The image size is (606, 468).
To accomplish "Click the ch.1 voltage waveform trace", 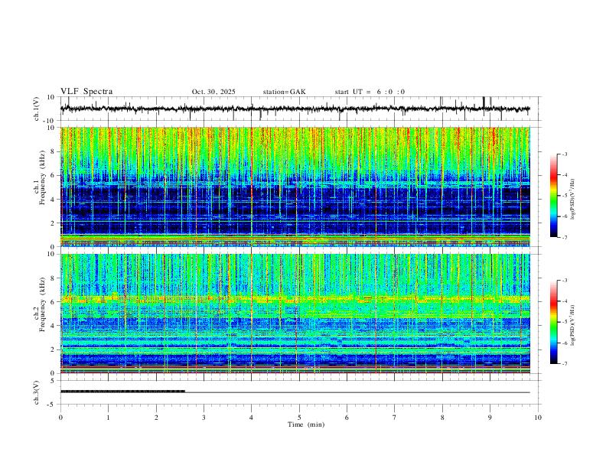I will pos(295,109).
